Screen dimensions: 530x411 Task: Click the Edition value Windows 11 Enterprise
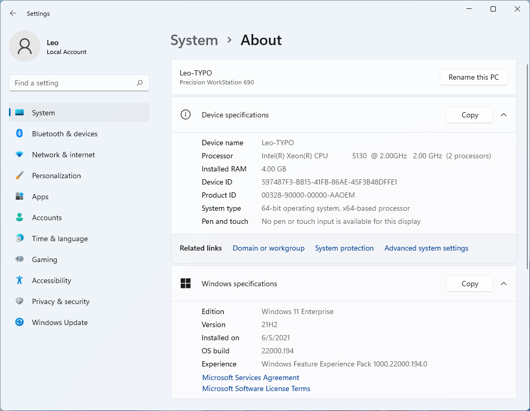pos(297,311)
